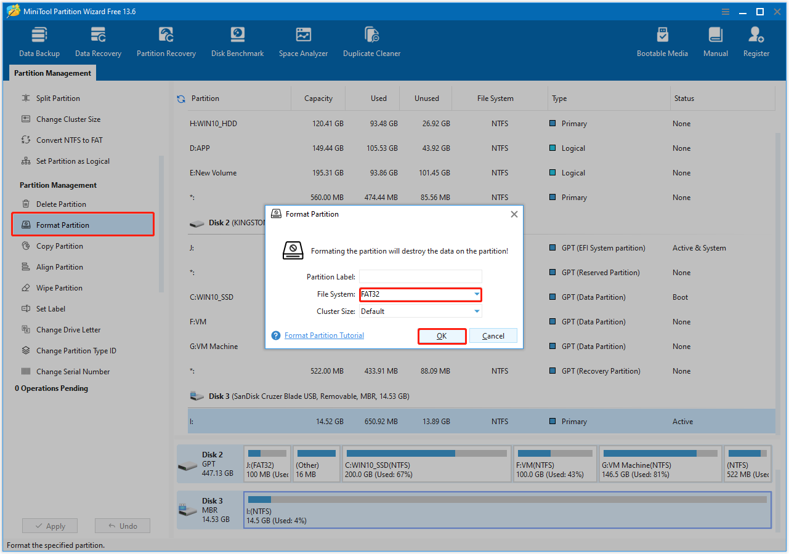Select Change Serial Number
789x554 pixels.
[73, 372]
